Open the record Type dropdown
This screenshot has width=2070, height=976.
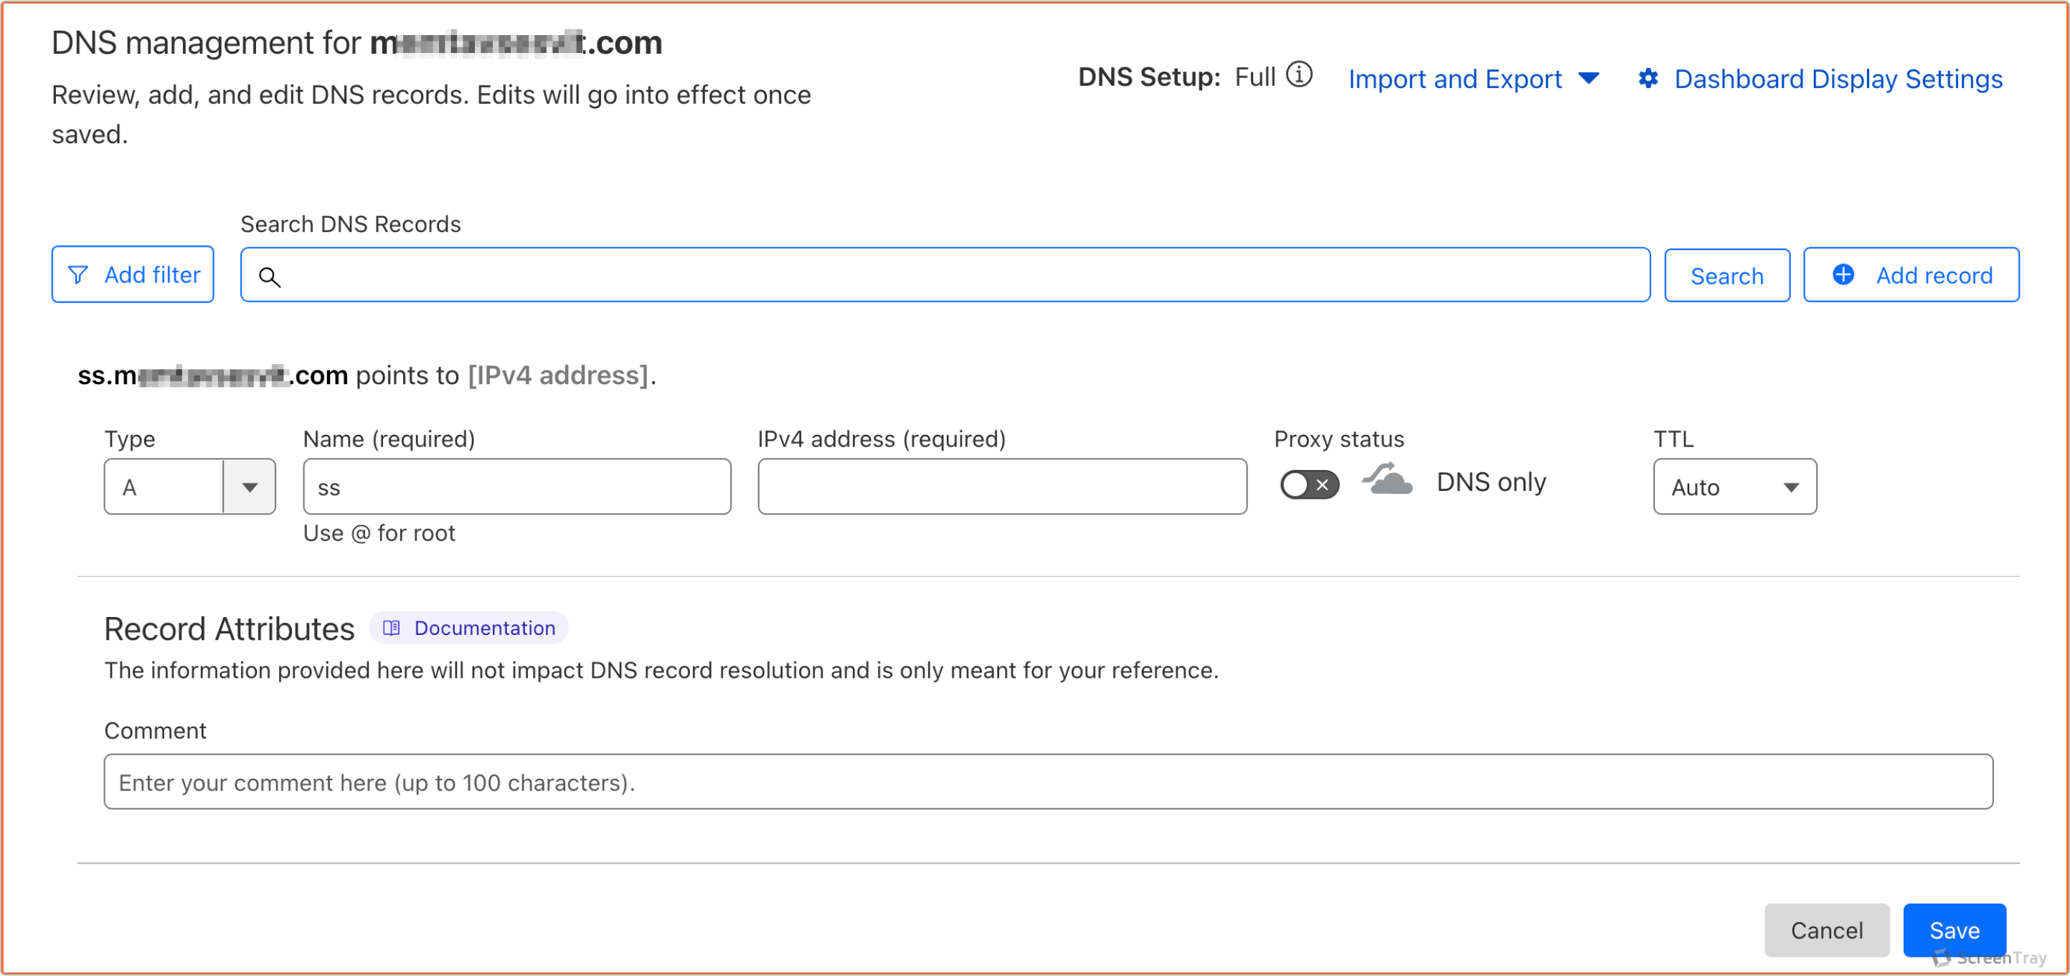coord(250,486)
